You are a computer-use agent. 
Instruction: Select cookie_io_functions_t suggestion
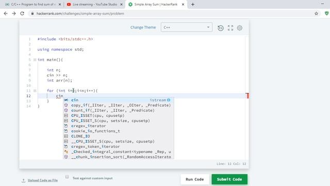click(119, 131)
